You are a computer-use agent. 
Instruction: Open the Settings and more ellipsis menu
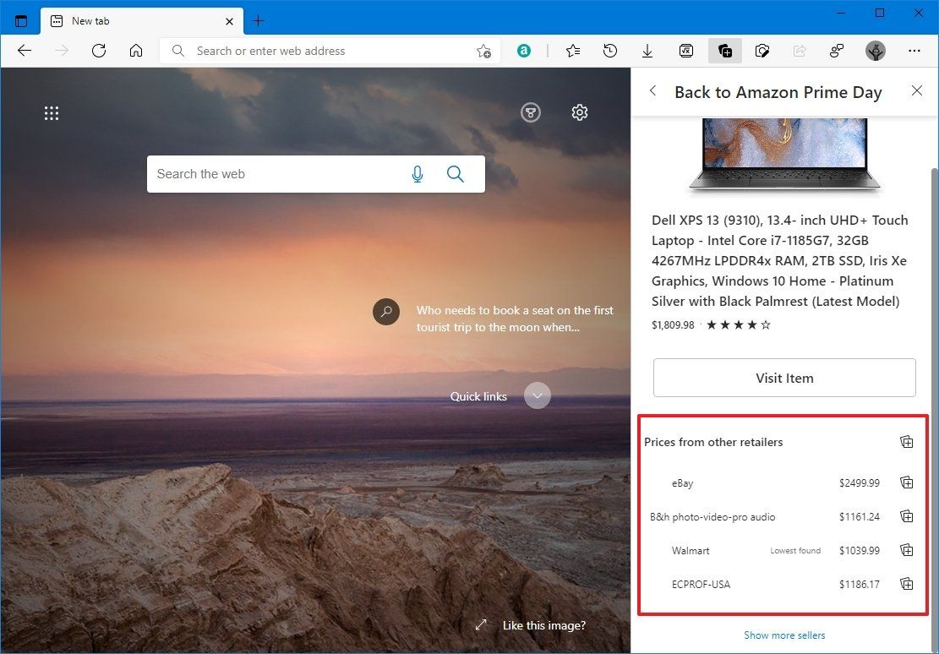914,51
